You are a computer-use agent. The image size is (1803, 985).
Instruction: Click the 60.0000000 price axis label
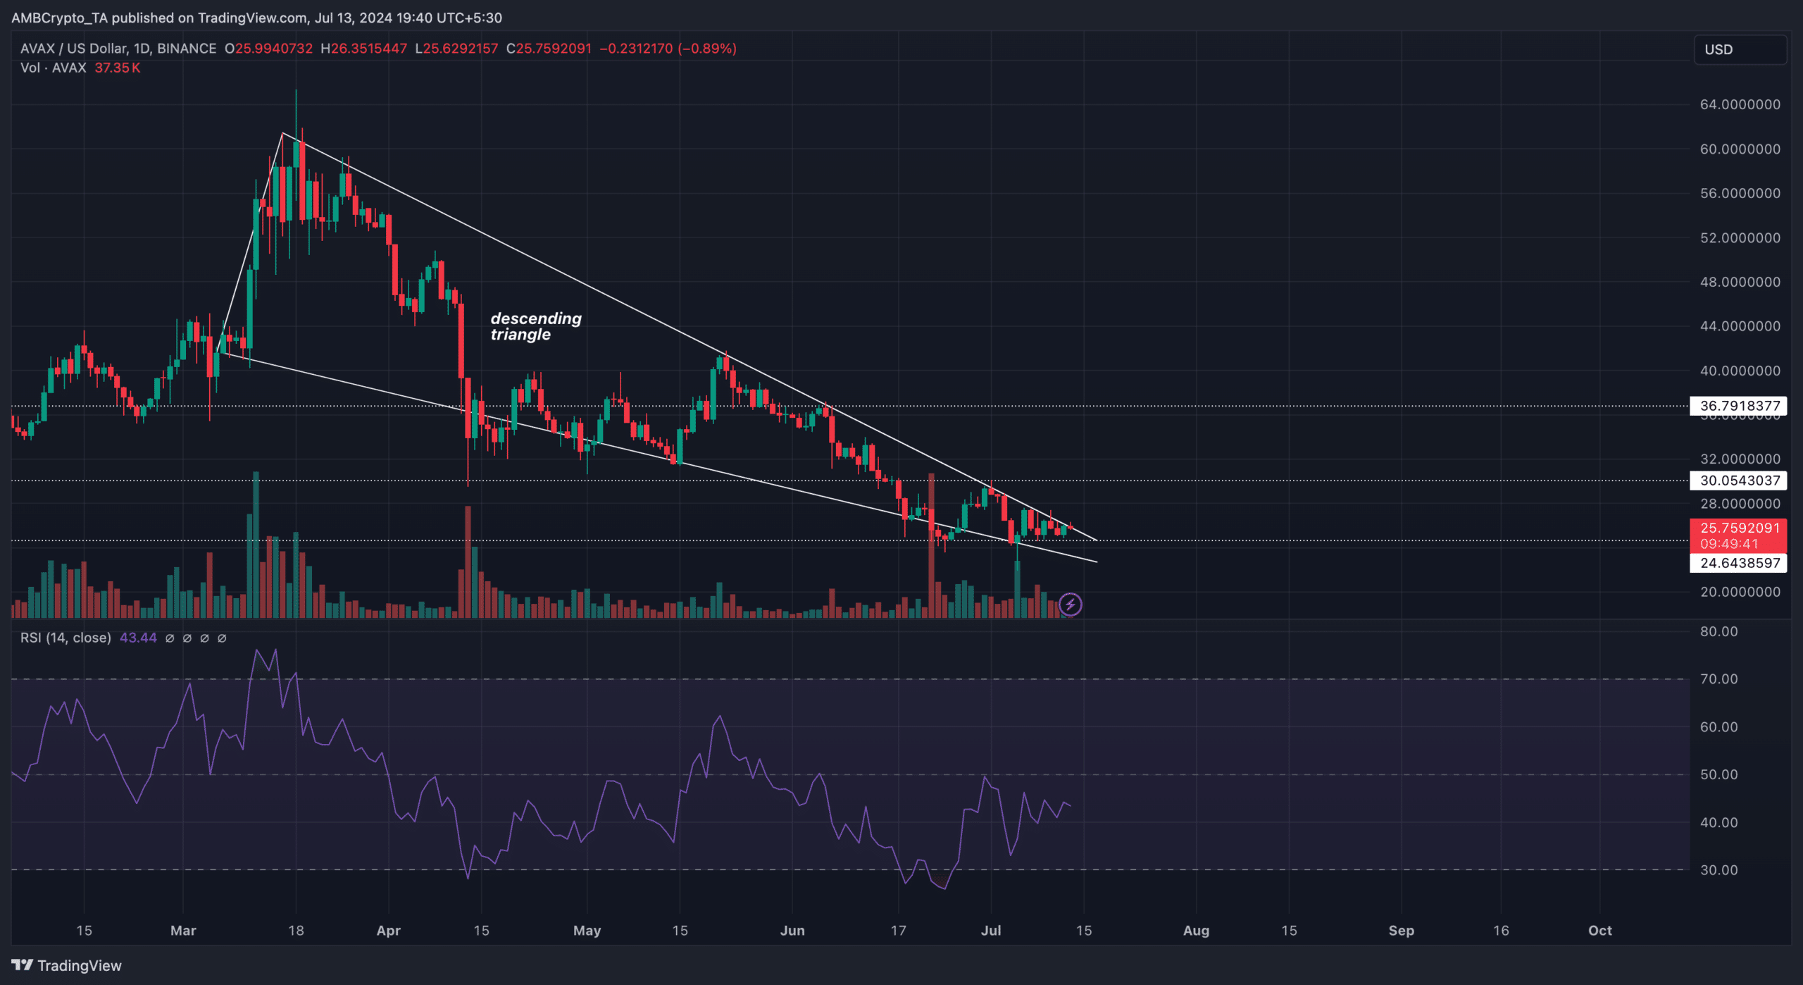1740,149
